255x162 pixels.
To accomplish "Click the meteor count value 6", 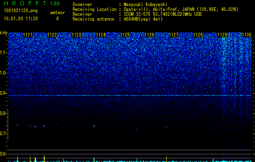I will pos(58,19).
